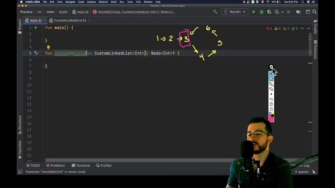Open the MainKt run configuration dropdown
Screen dimensions: 335x188
coord(235,12)
